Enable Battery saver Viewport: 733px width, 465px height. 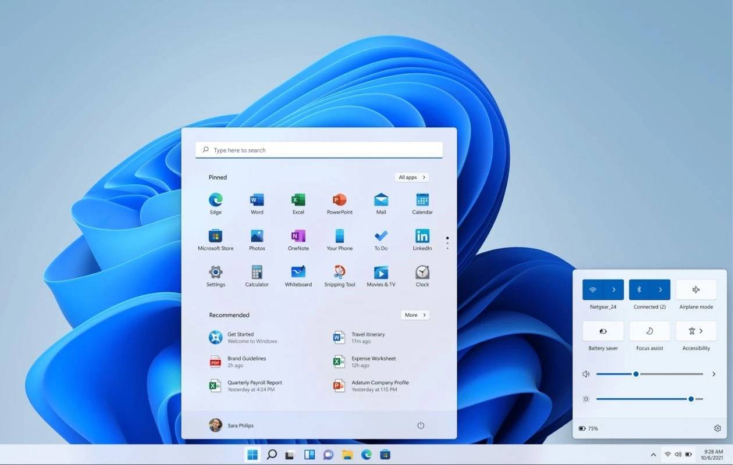pyautogui.click(x=603, y=330)
